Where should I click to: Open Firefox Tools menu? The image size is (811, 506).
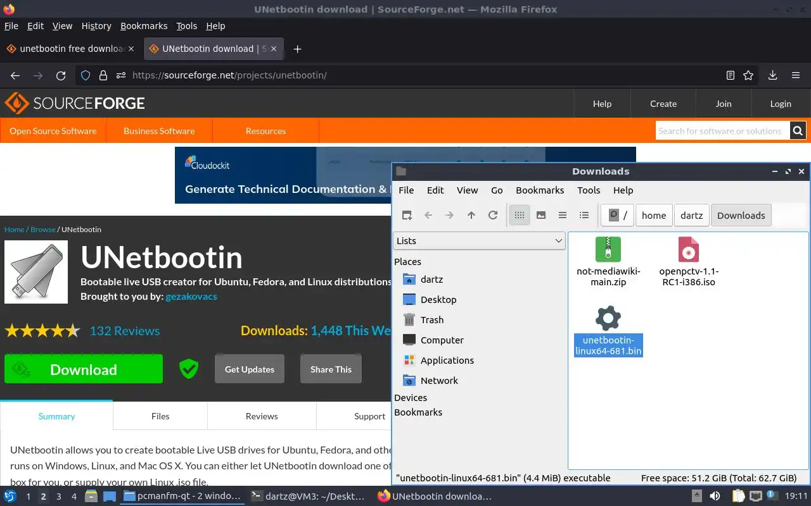pos(187,26)
